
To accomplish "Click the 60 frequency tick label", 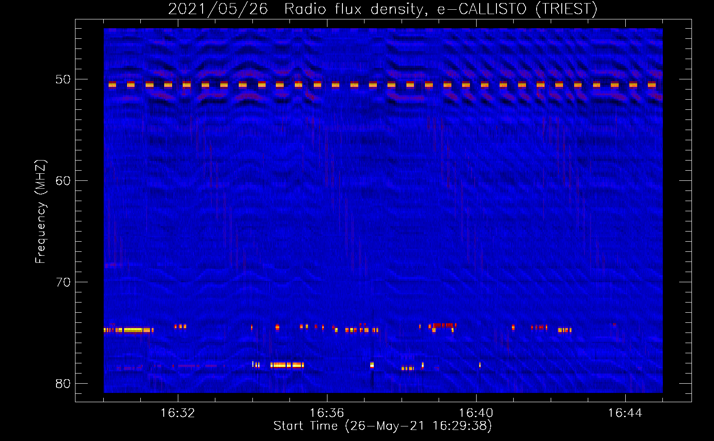I will point(63,181).
